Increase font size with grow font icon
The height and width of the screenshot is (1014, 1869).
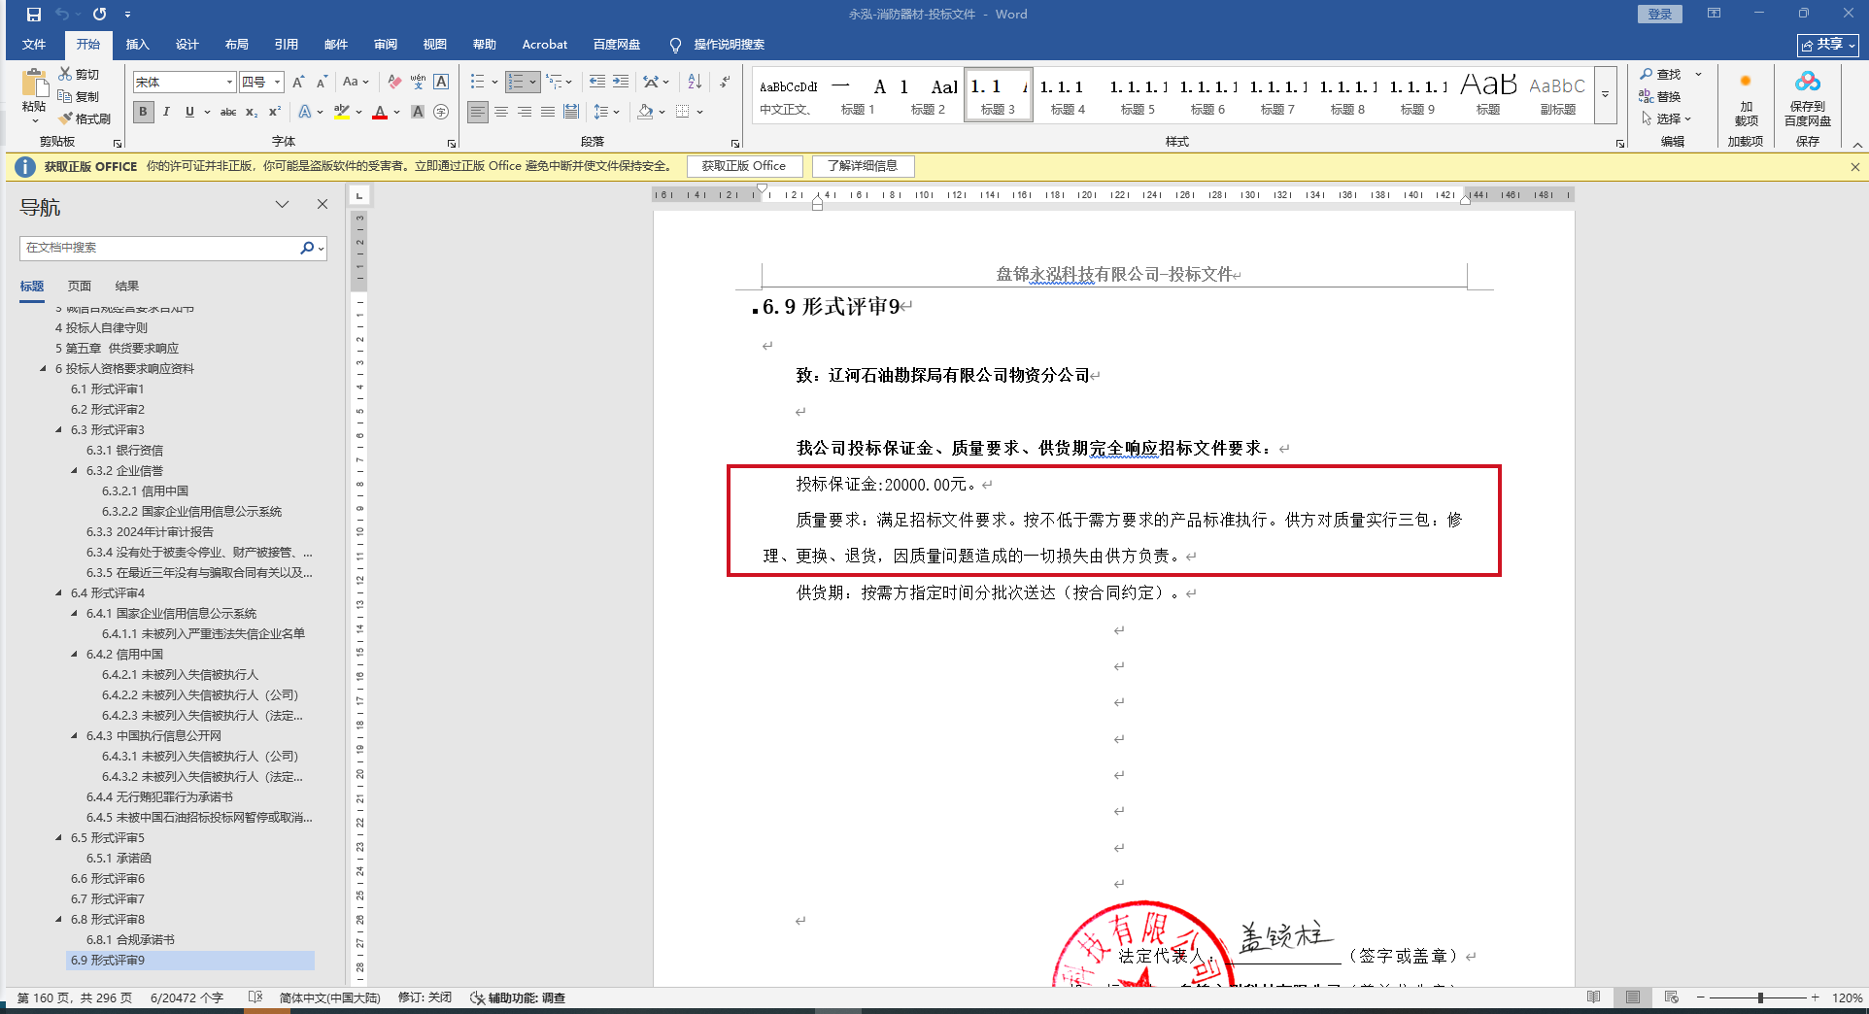[298, 82]
